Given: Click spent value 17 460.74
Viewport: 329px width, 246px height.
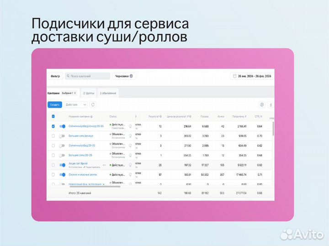Looking at the screenshot, I should (241, 175).
